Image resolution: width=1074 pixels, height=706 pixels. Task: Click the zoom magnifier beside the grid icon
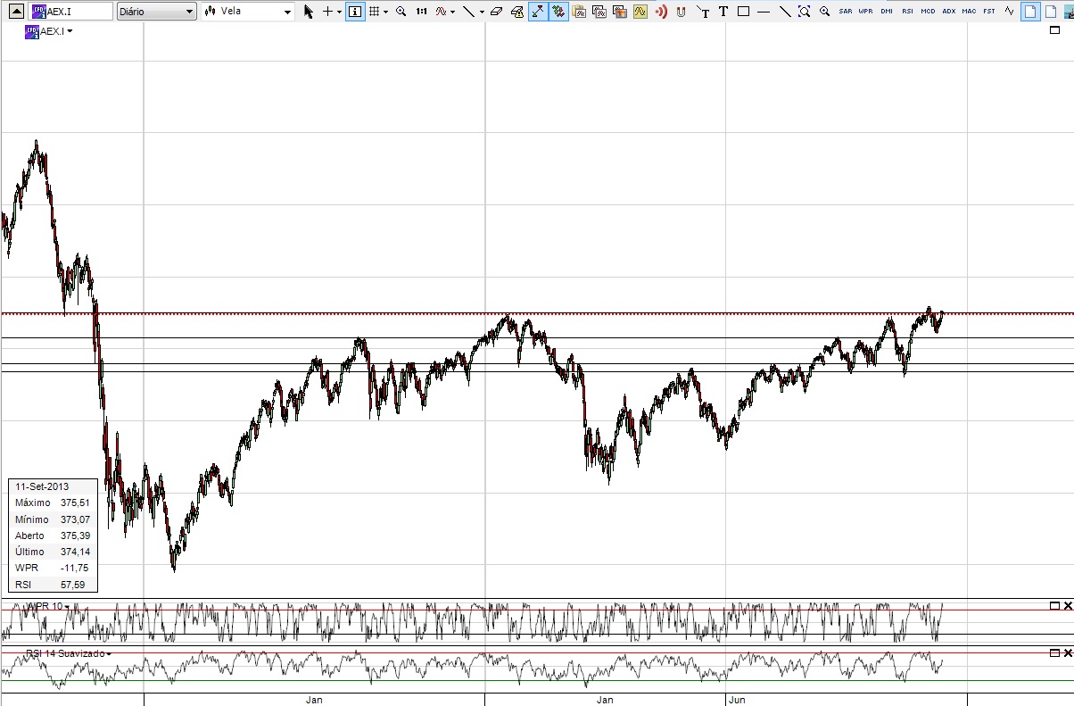[x=401, y=12]
